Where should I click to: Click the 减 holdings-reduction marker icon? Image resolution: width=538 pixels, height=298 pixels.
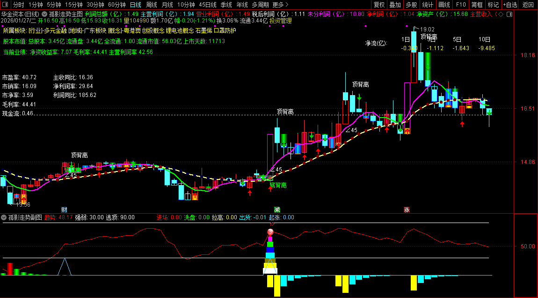pos(277,209)
